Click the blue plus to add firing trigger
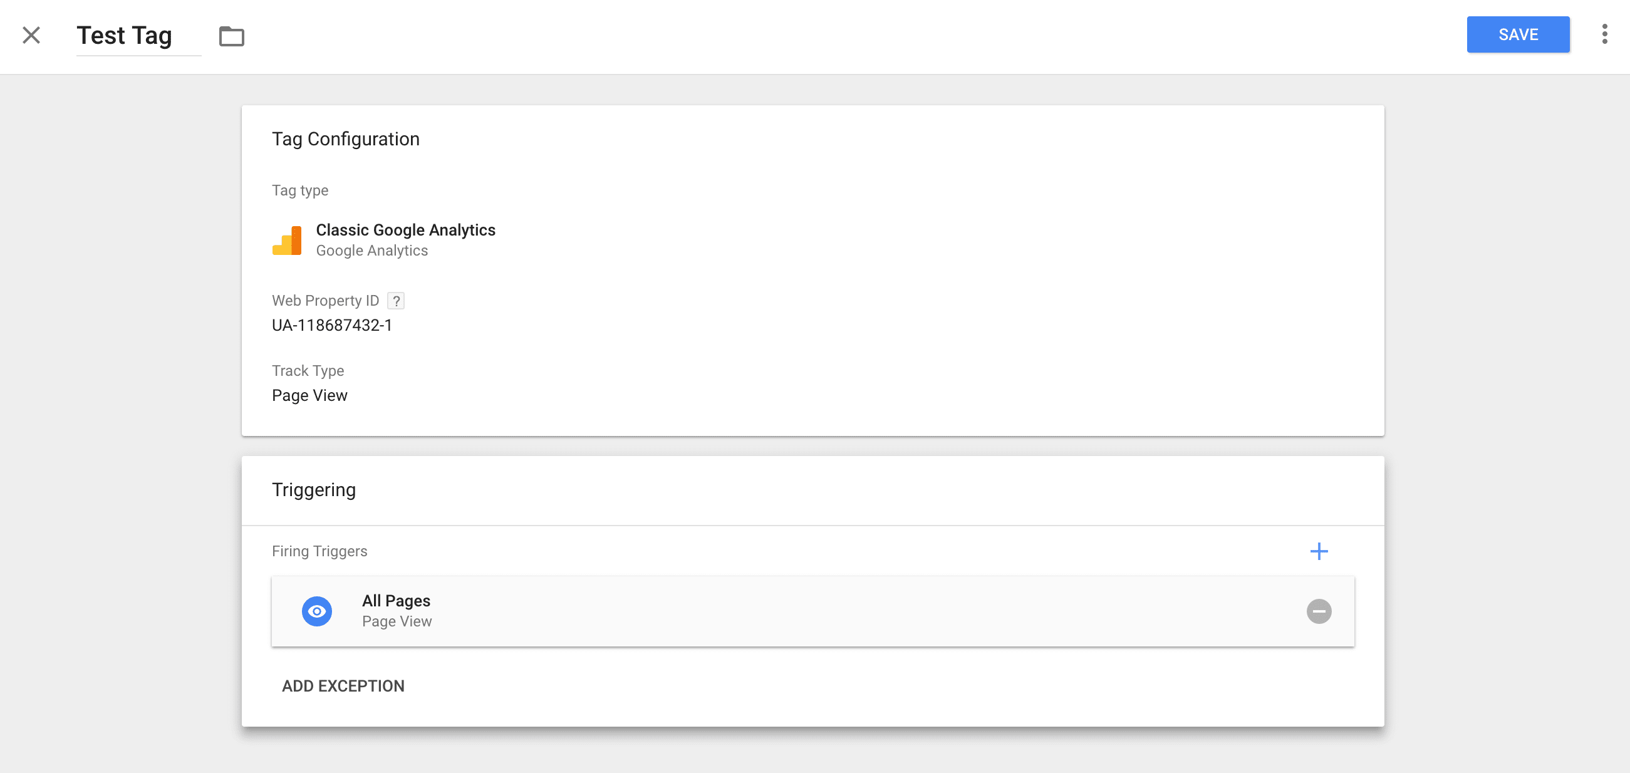The width and height of the screenshot is (1630, 773). click(x=1319, y=551)
